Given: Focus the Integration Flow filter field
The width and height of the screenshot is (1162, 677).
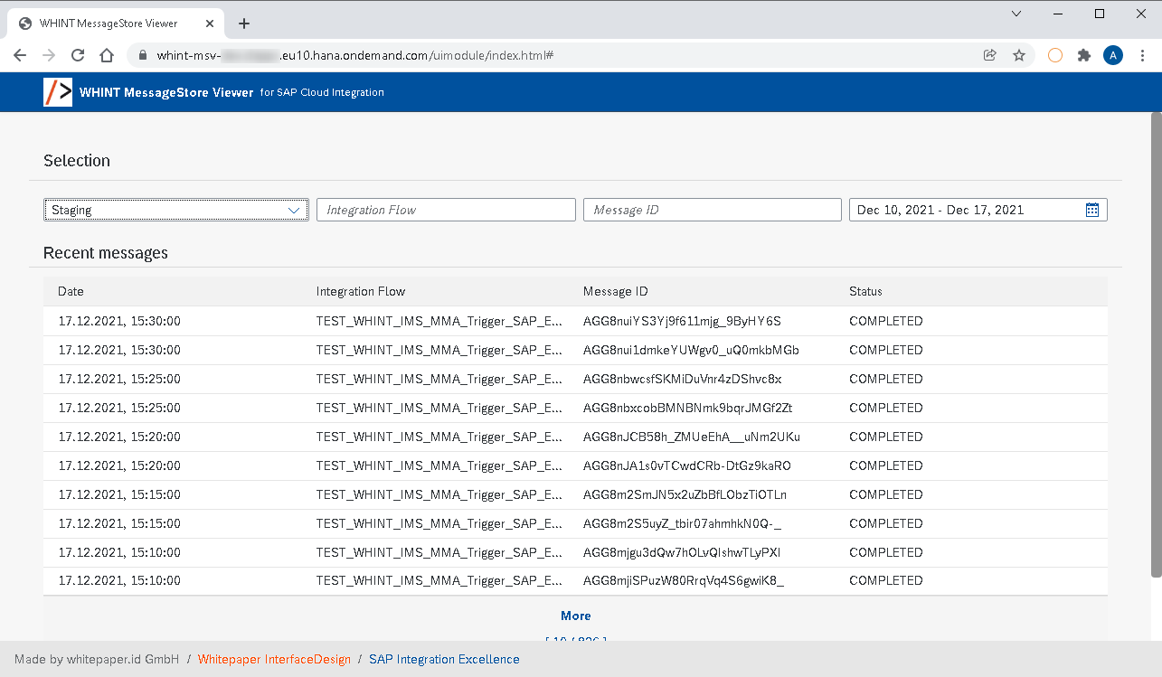Looking at the screenshot, I should coord(446,210).
